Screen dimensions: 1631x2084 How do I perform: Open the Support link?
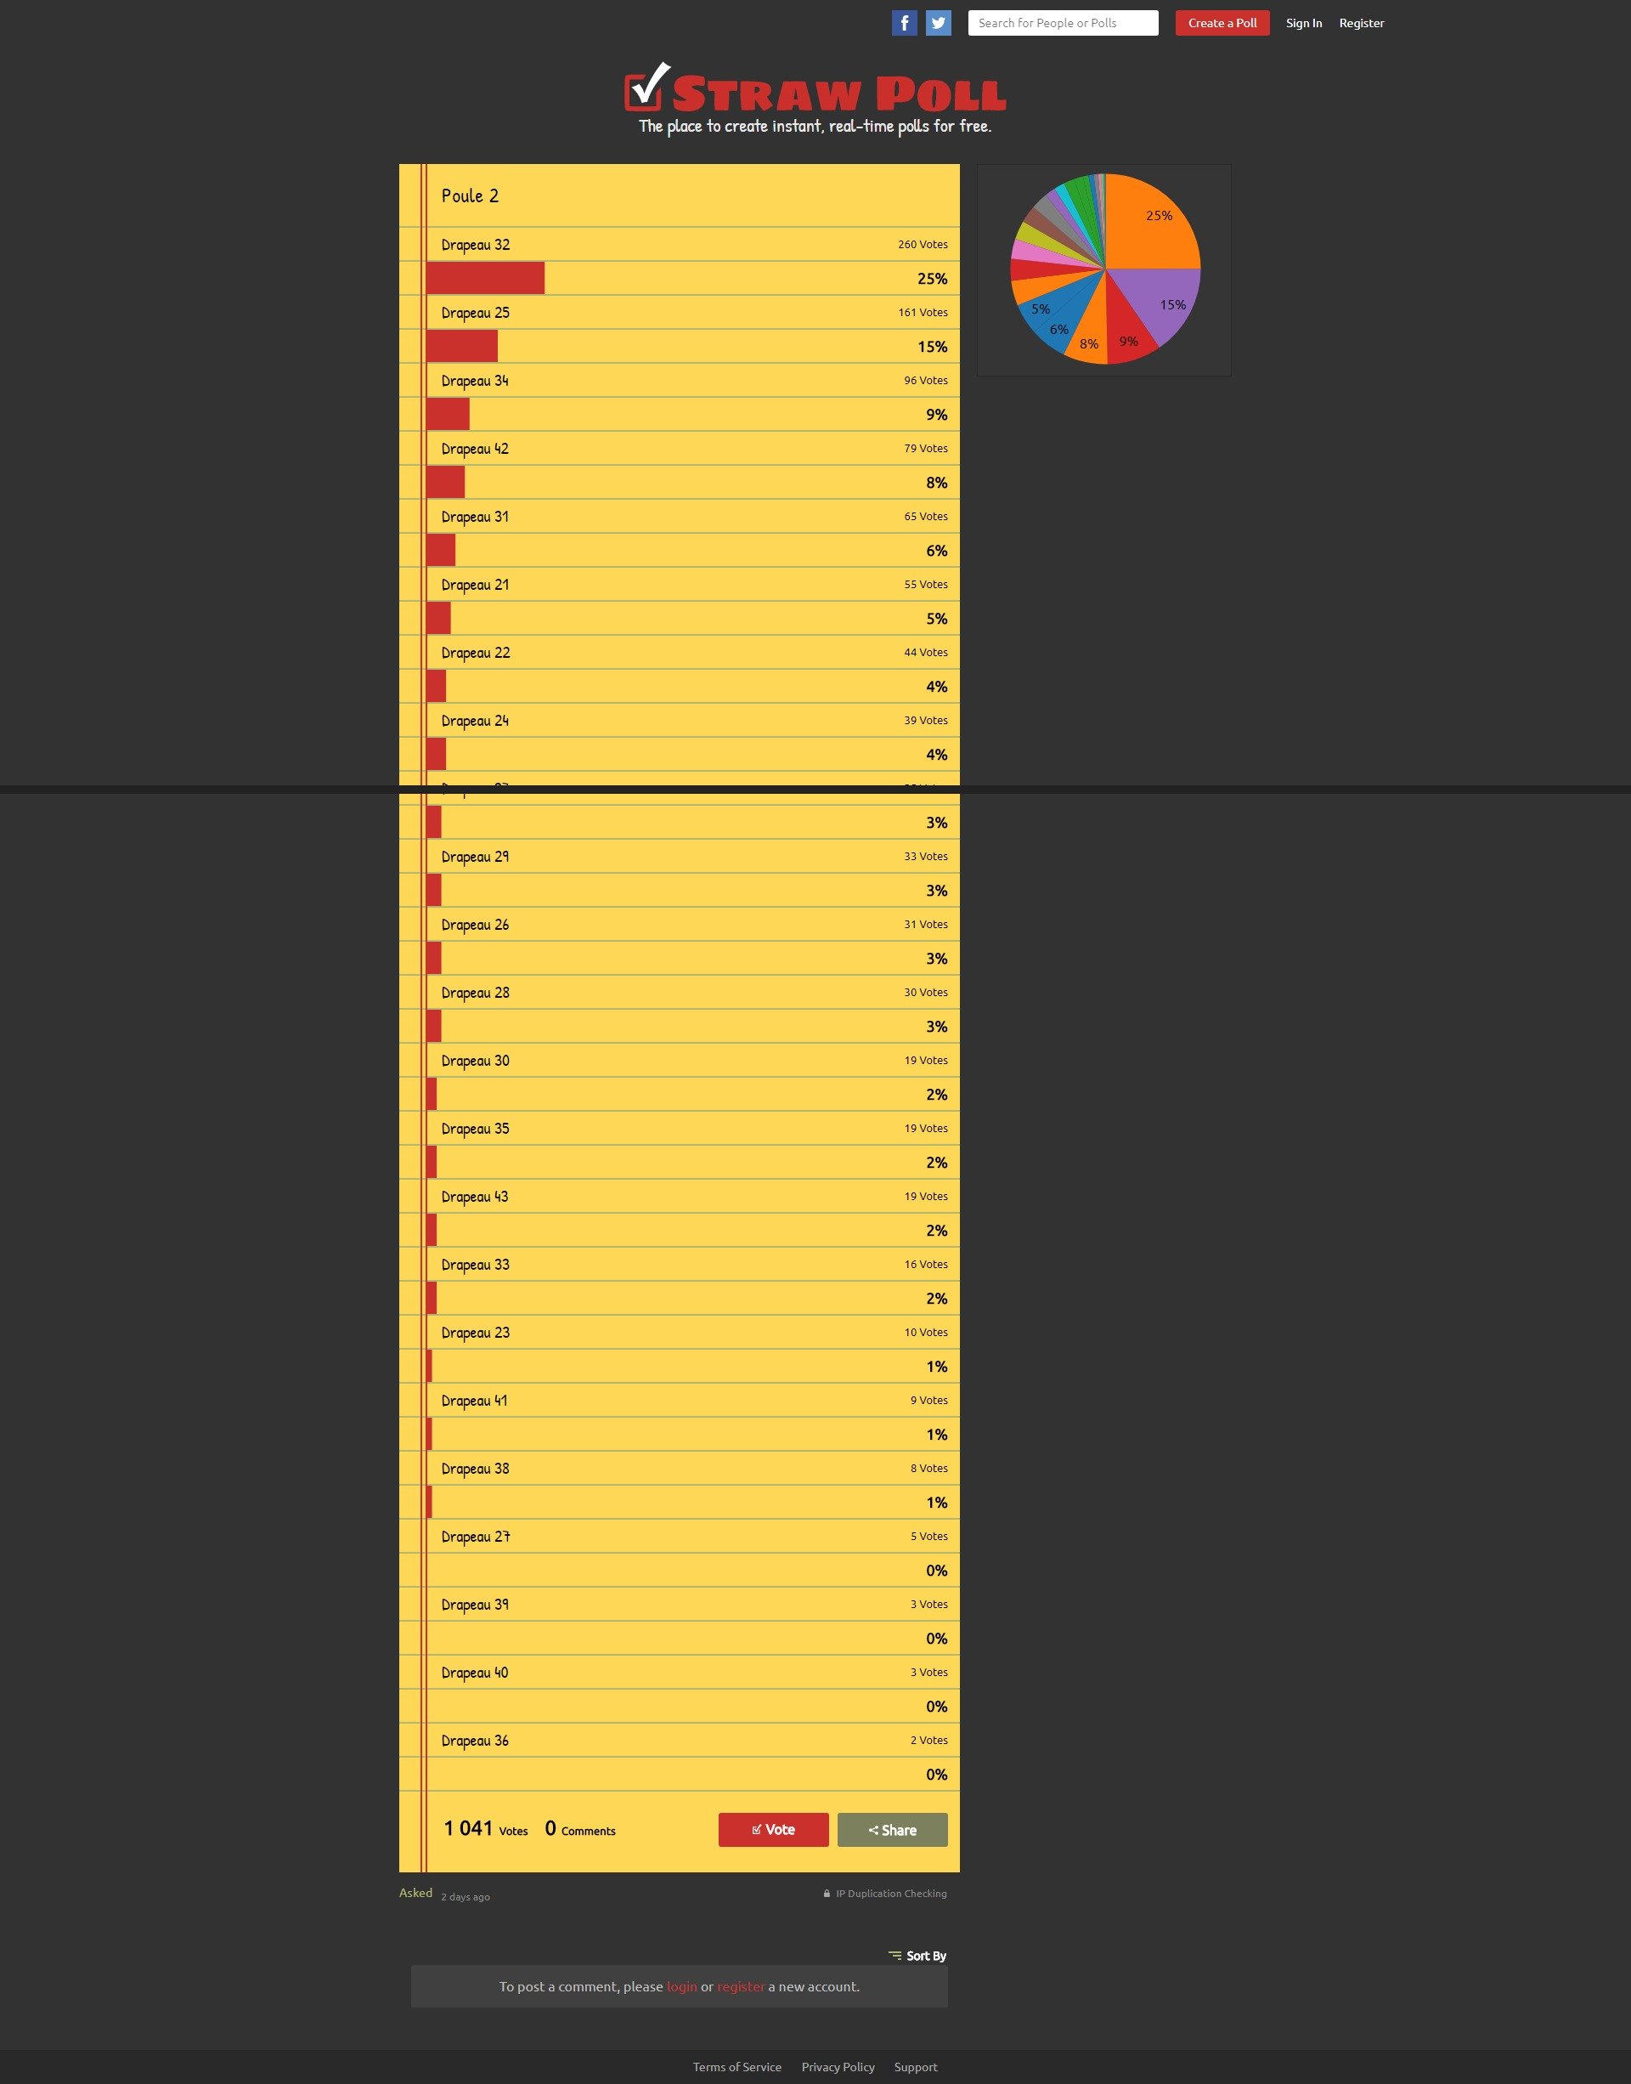tap(916, 2066)
